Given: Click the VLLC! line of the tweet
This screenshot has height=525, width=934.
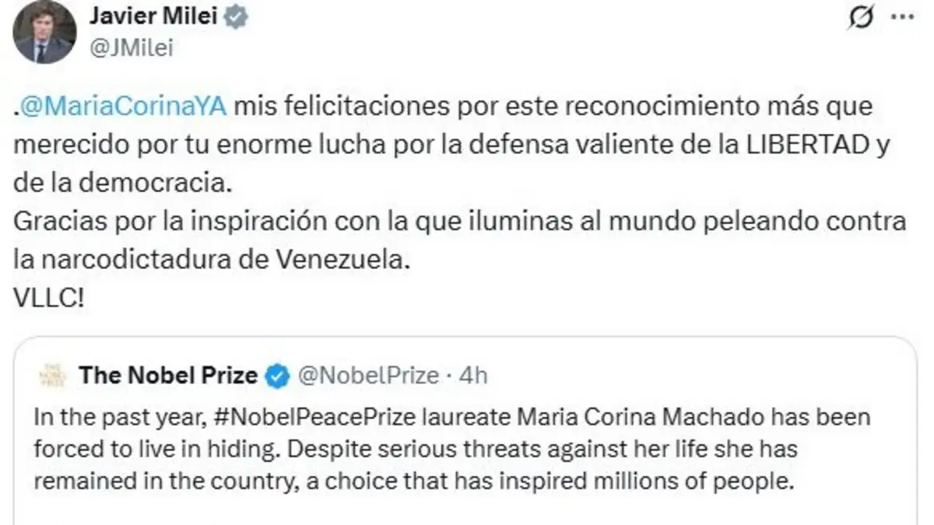Looking at the screenshot, I should (50, 299).
